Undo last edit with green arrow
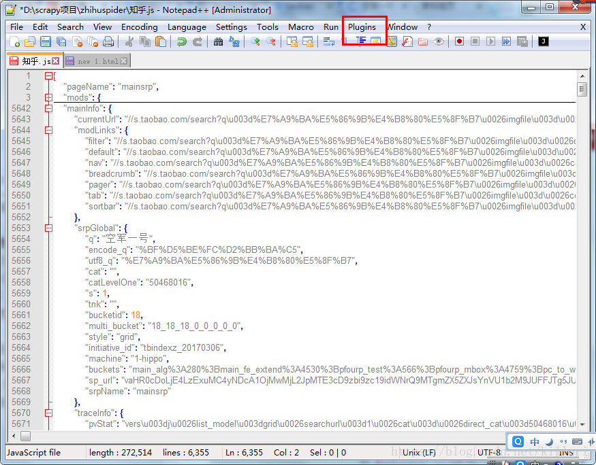Screen dimensions: 596x465 182,41
